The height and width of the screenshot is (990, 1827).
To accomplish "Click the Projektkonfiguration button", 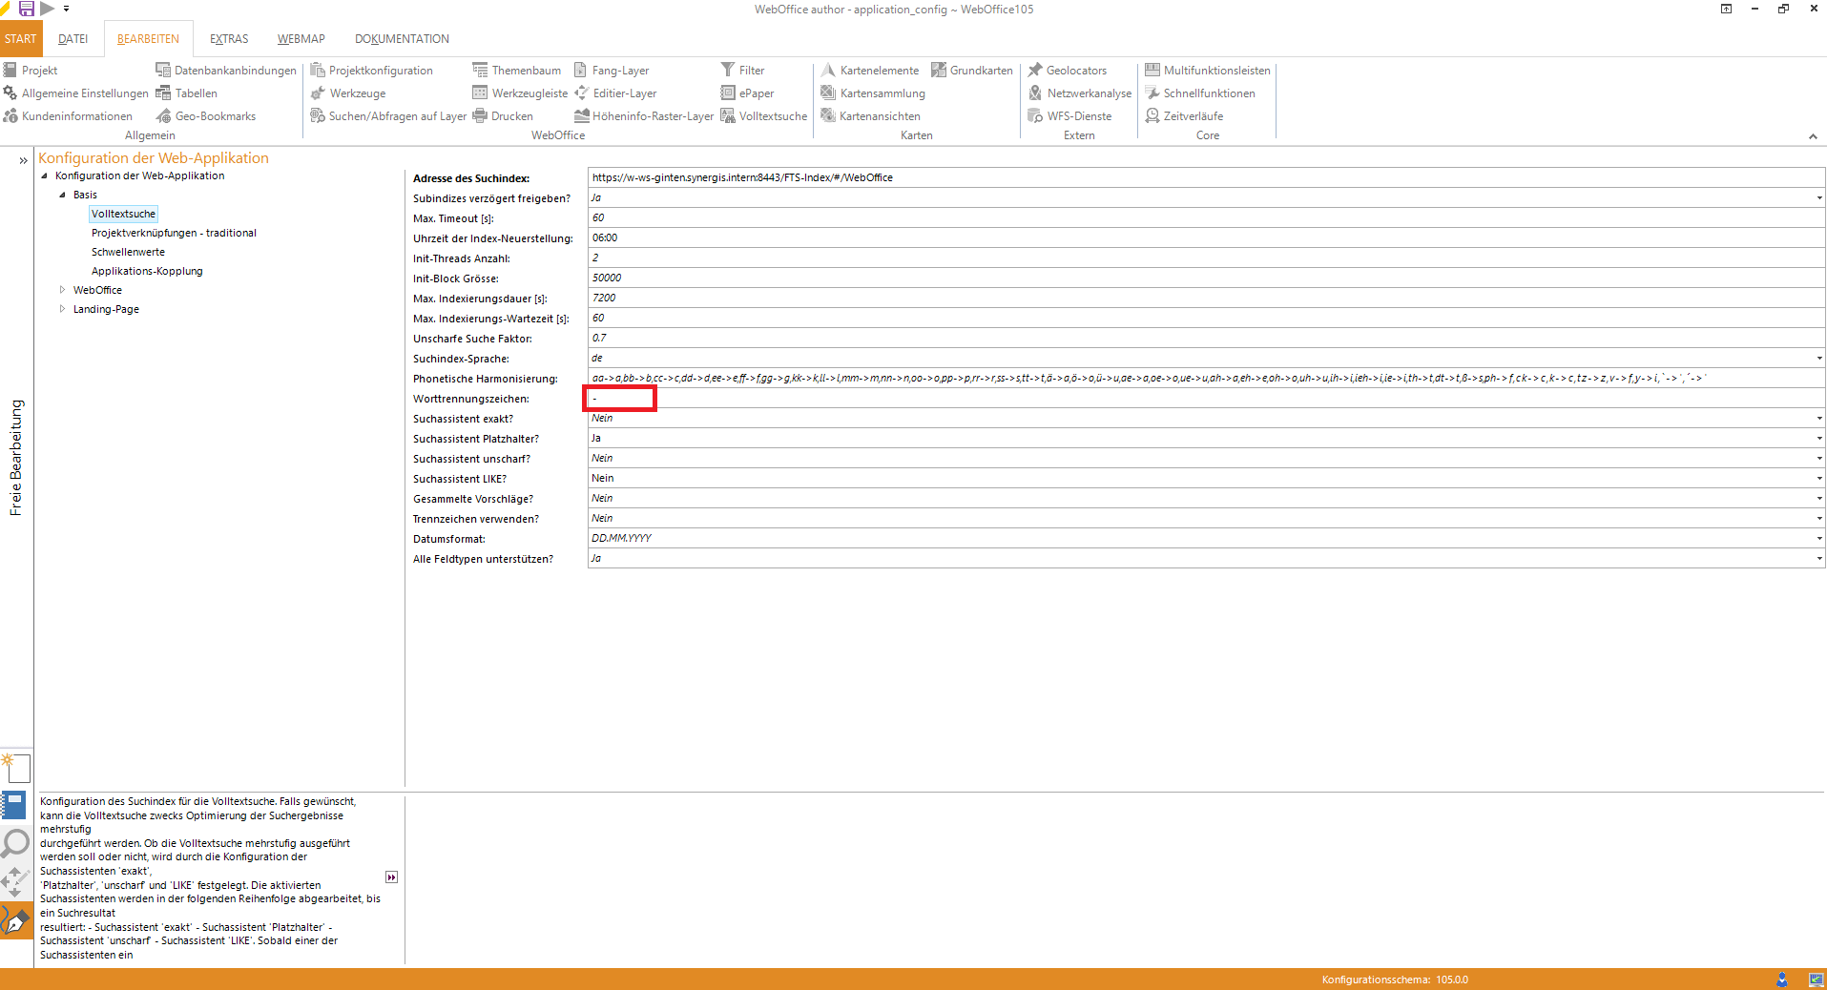I will 371,71.
